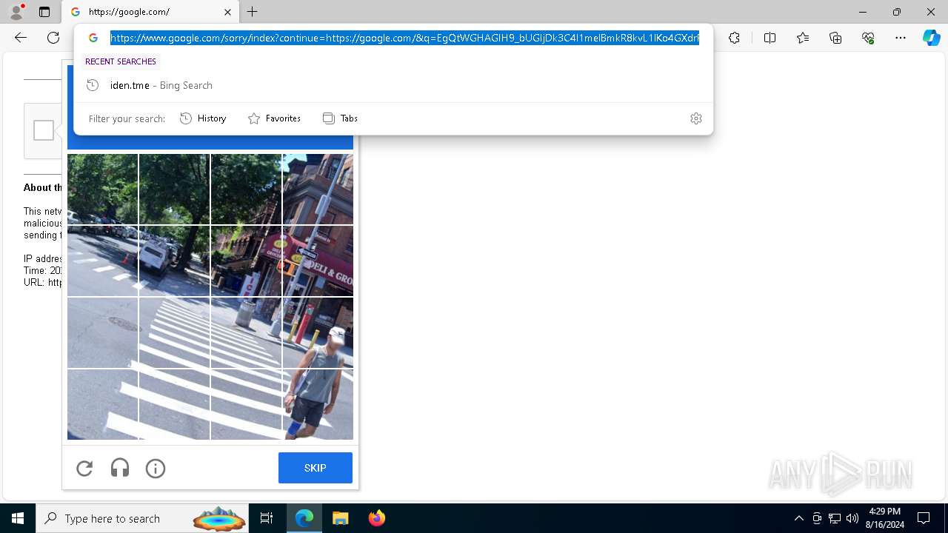Open the Extensions puzzle icon

(734, 38)
